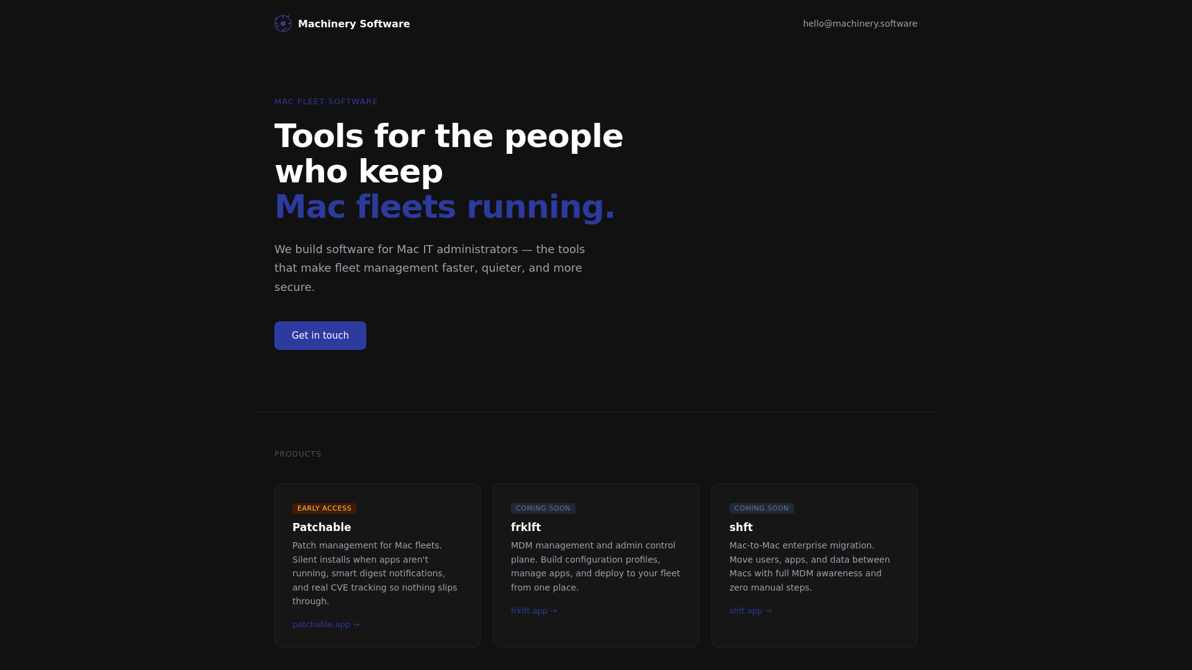The width and height of the screenshot is (1192, 670).
Task: Click the 'Mac fleets running.' headline text
Action: (445, 207)
